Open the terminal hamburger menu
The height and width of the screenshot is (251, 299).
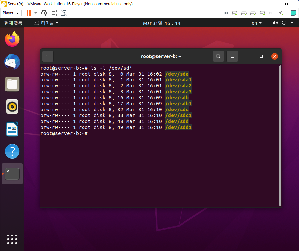[x=232, y=56]
